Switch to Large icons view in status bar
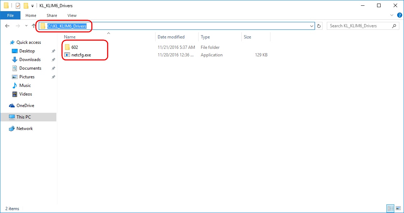Screen dimensions: 404x213 [398, 208]
